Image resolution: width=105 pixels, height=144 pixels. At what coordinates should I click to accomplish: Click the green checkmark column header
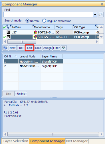pos(4,27)
